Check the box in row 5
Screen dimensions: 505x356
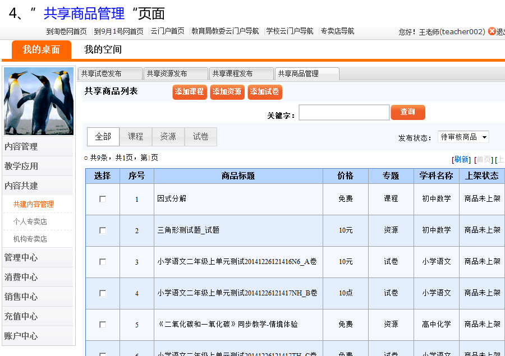click(x=103, y=325)
